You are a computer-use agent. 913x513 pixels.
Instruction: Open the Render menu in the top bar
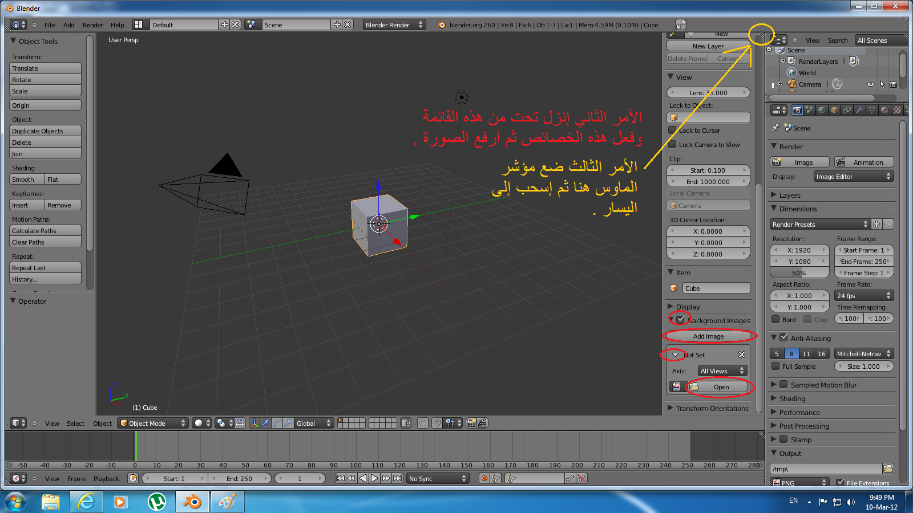coord(93,25)
